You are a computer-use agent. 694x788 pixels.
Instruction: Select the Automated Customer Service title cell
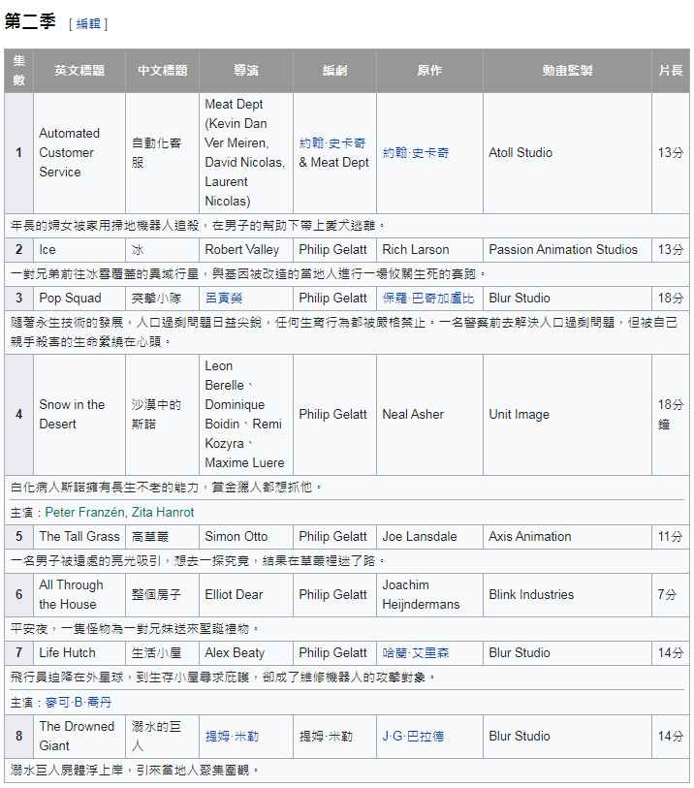(x=79, y=153)
